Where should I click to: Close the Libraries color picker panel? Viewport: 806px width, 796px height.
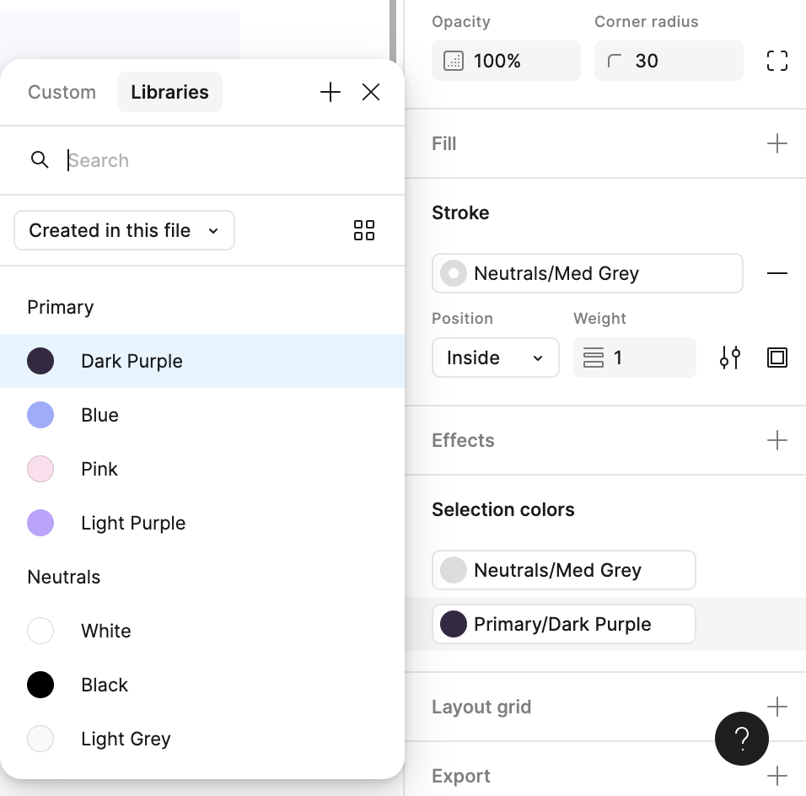pos(371,93)
